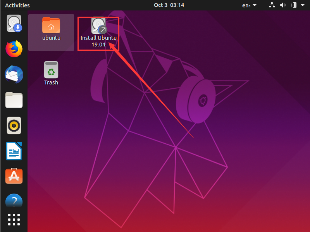
Task: Open LibreOffice Writer from the dock
Action: pos(14,151)
